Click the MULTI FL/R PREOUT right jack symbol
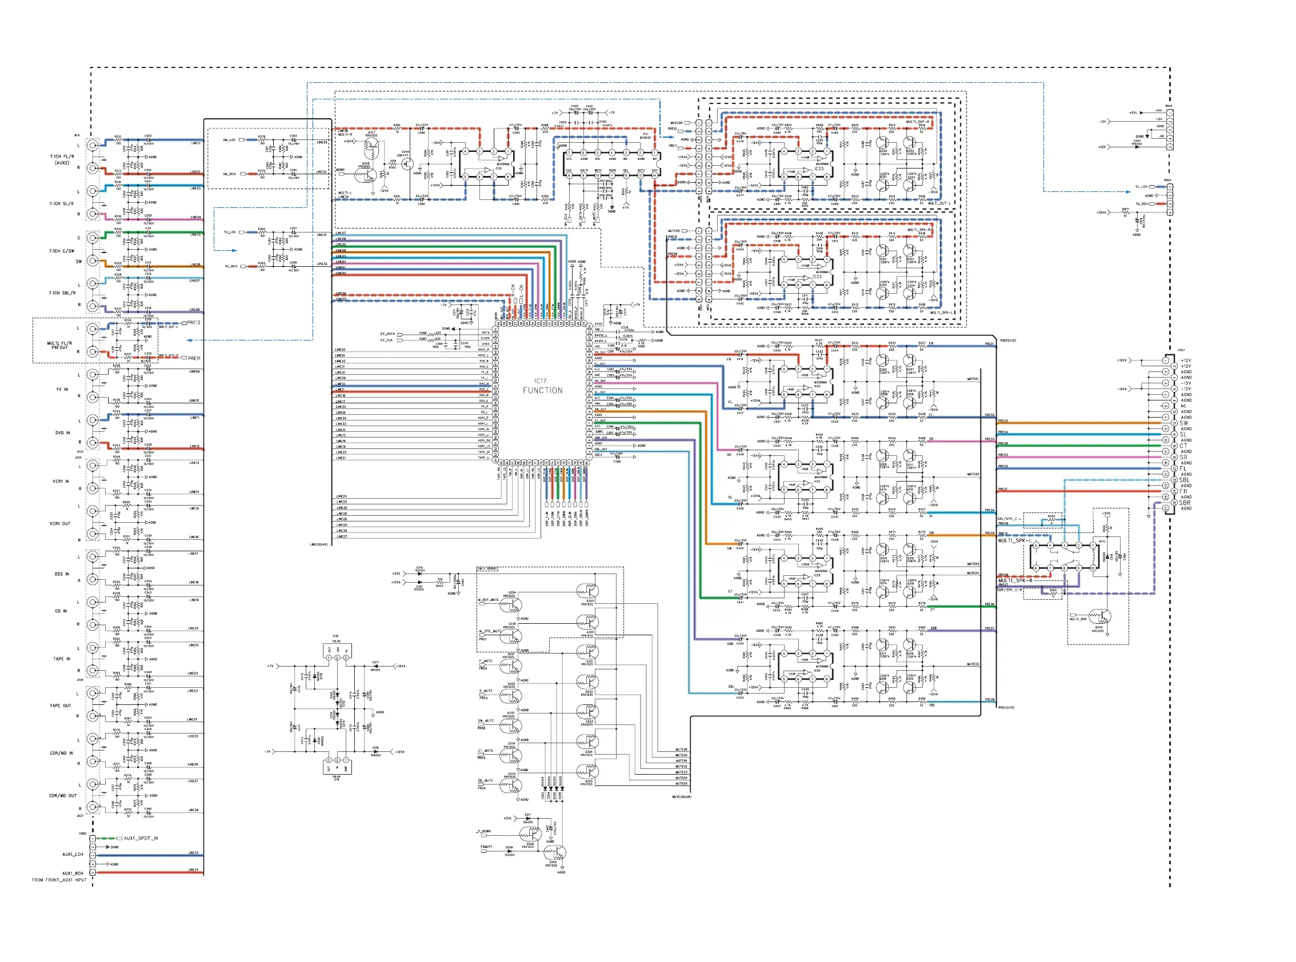 point(92,351)
